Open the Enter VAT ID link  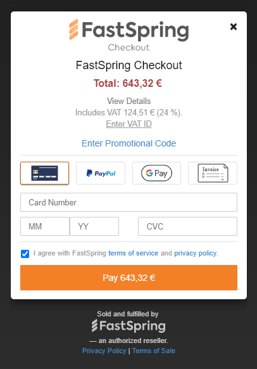(128, 124)
